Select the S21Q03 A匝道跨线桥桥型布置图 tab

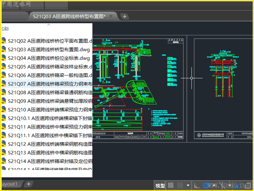[x=69, y=16]
